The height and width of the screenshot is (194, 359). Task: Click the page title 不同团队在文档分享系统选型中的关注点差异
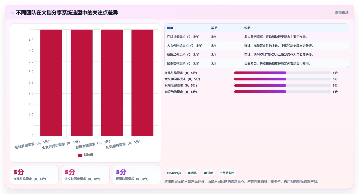click(67, 13)
